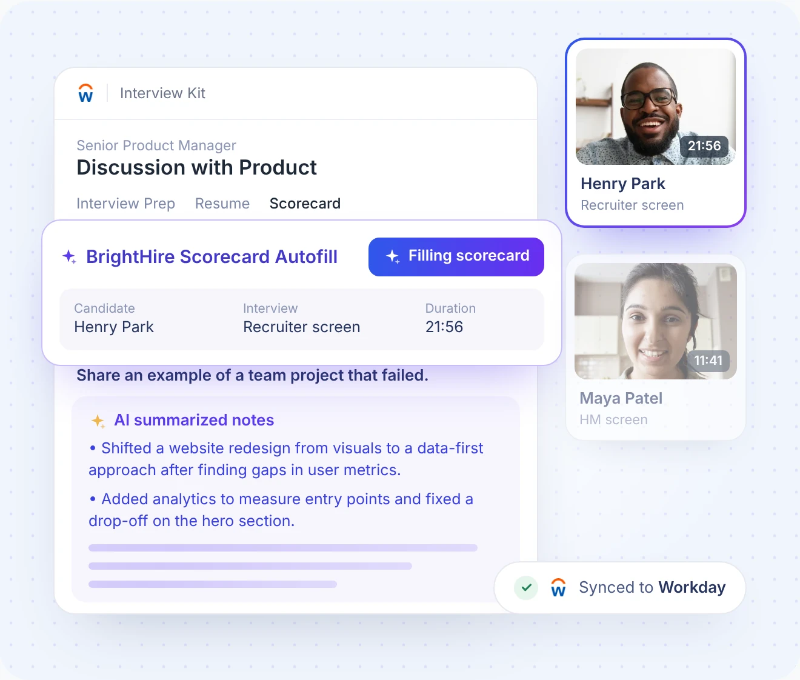Click the HM screen label under Maya Patel
The image size is (800, 680).
613,420
